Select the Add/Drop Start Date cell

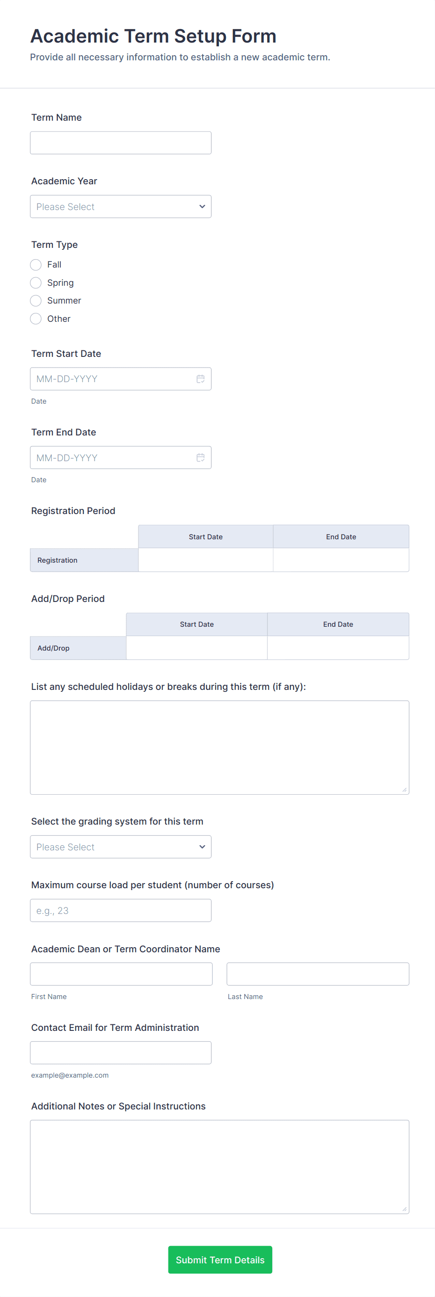coord(196,648)
